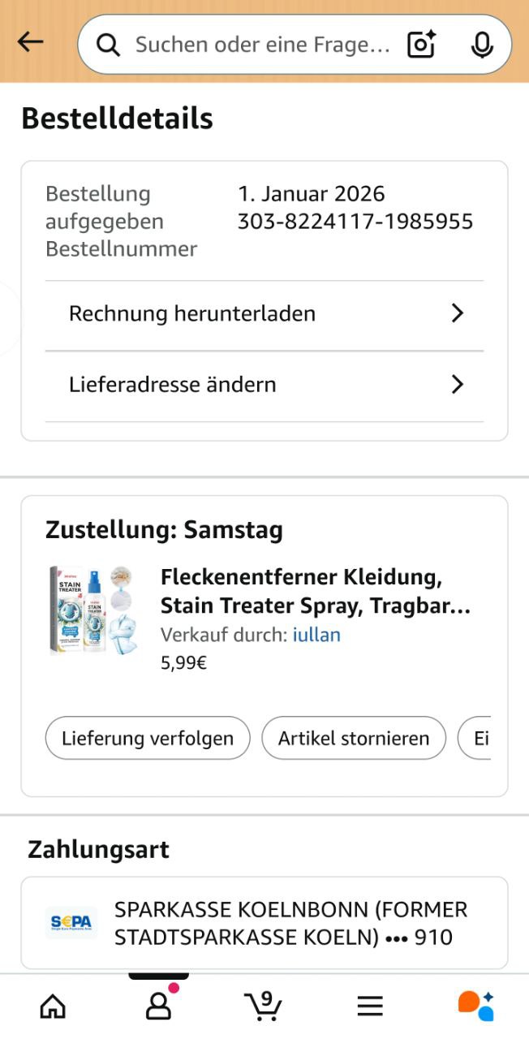Expand Lieferadresse ändern chevron
The image size is (529, 1039).
click(x=458, y=384)
